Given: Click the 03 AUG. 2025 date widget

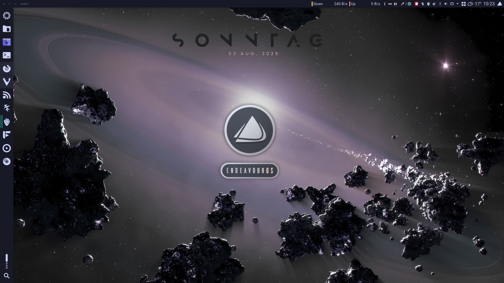Looking at the screenshot, I should 254,54.
